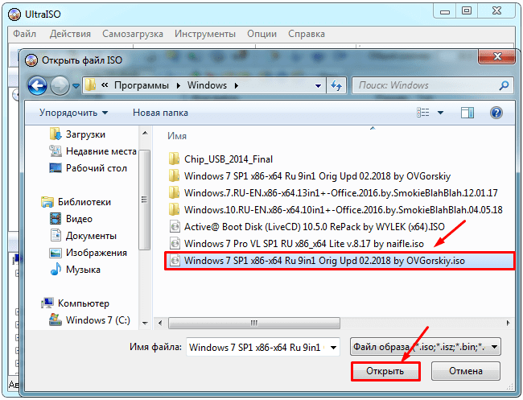523x400 pixels.
Task: Click folder icon of Chip_USB_2014_Final
Action: coord(175,159)
